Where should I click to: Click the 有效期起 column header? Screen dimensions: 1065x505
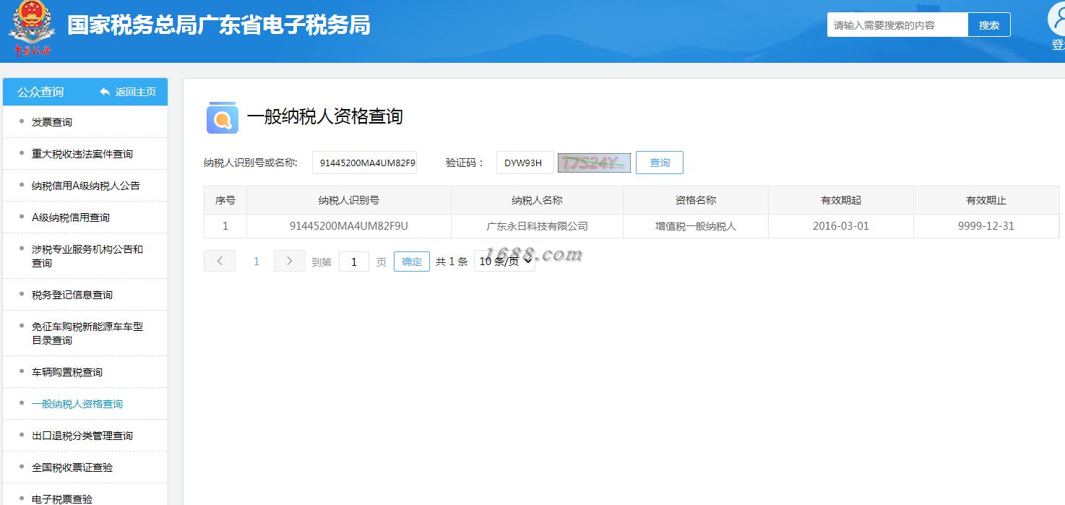[x=841, y=200]
